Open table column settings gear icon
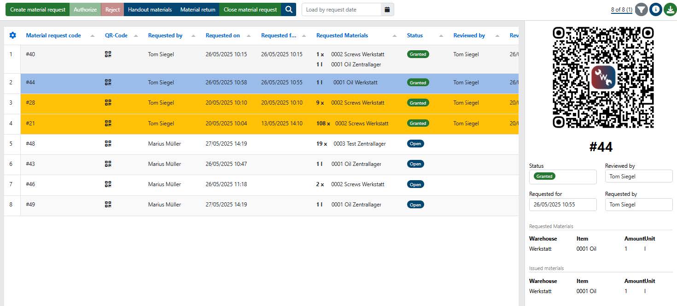The image size is (677, 306). (x=12, y=35)
